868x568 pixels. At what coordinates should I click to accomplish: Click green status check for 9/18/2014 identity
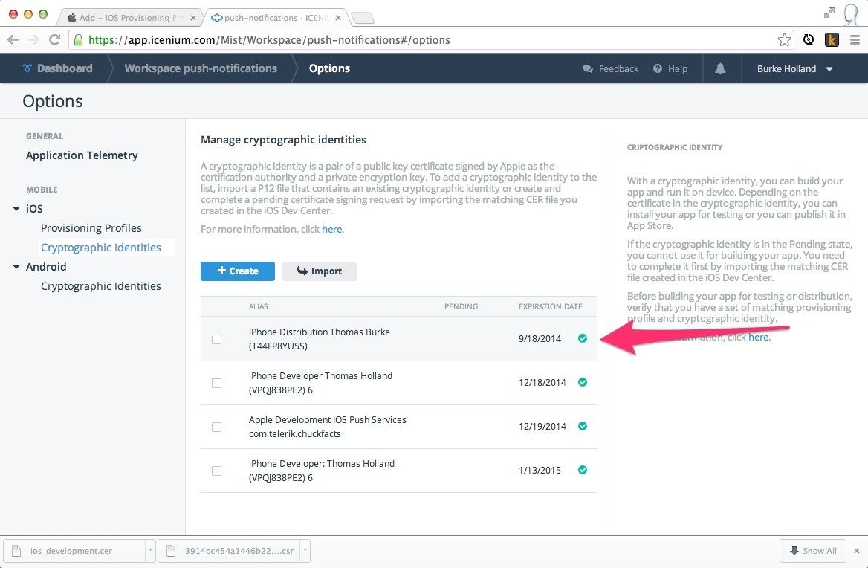tap(583, 339)
